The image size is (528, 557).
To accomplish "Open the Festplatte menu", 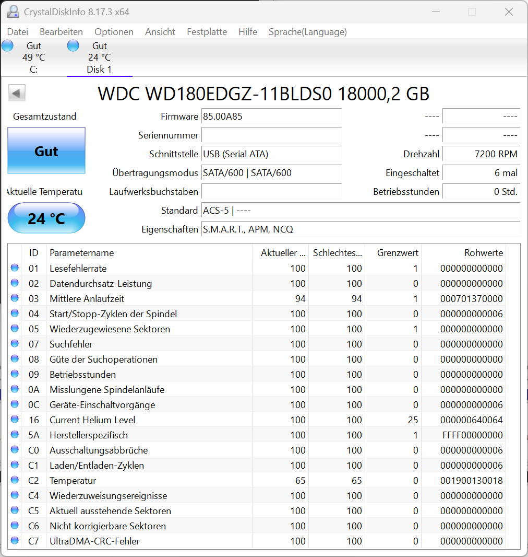I will coord(207,32).
